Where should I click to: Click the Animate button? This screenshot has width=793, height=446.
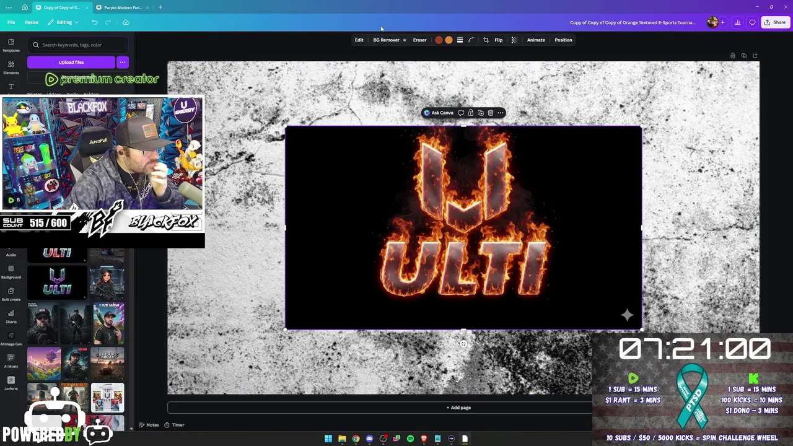coord(536,40)
